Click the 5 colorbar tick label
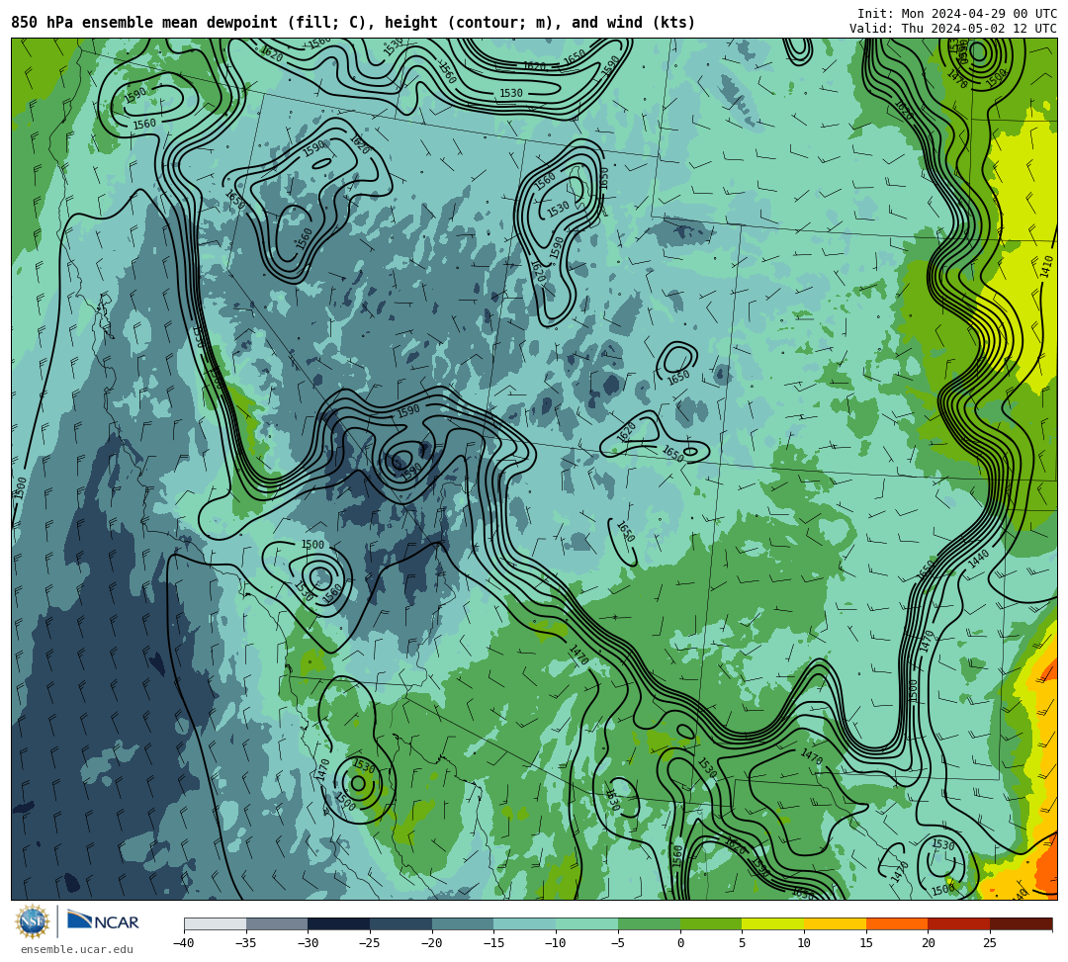This screenshot has width=1068, height=962. 743,943
